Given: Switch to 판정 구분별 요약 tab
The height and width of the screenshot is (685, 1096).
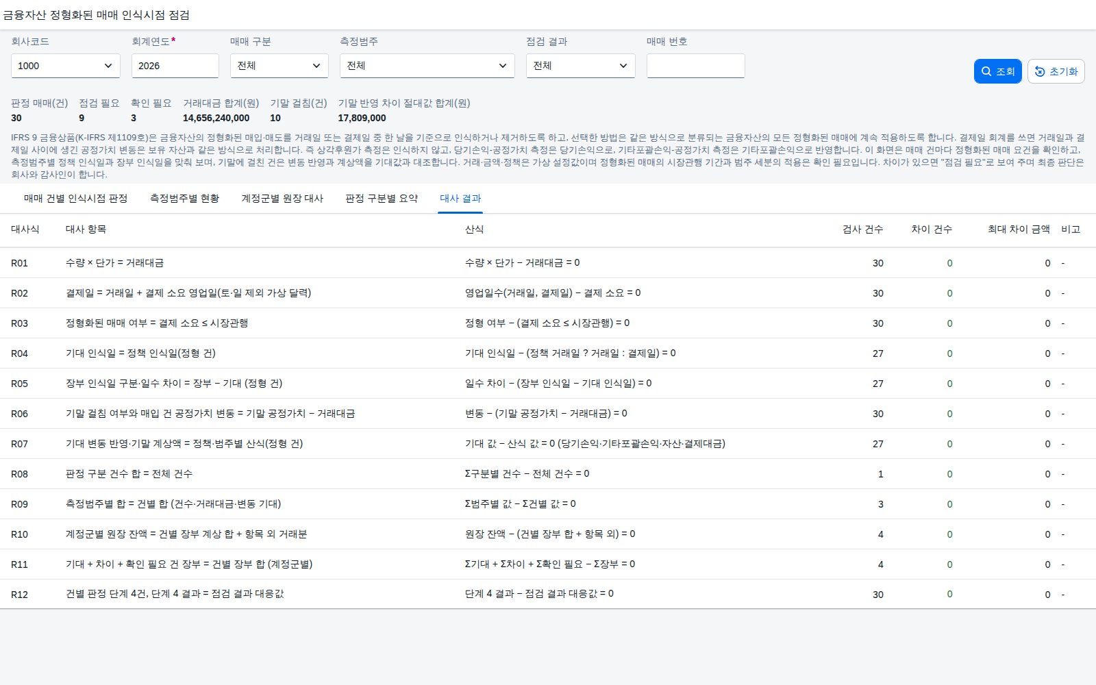Looking at the screenshot, I should (382, 199).
